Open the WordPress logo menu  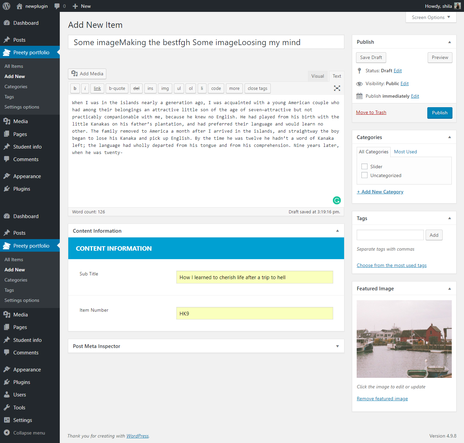pos(6,6)
